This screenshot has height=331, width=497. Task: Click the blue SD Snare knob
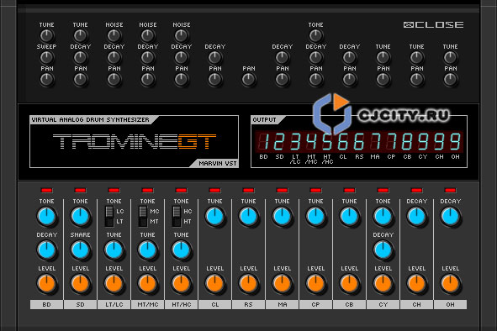pyautogui.click(x=80, y=250)
